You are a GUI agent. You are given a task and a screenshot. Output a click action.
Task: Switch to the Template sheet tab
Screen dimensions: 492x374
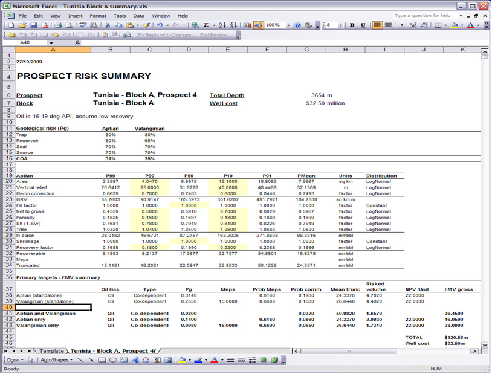pyautogui.click(x=51, y=350)
